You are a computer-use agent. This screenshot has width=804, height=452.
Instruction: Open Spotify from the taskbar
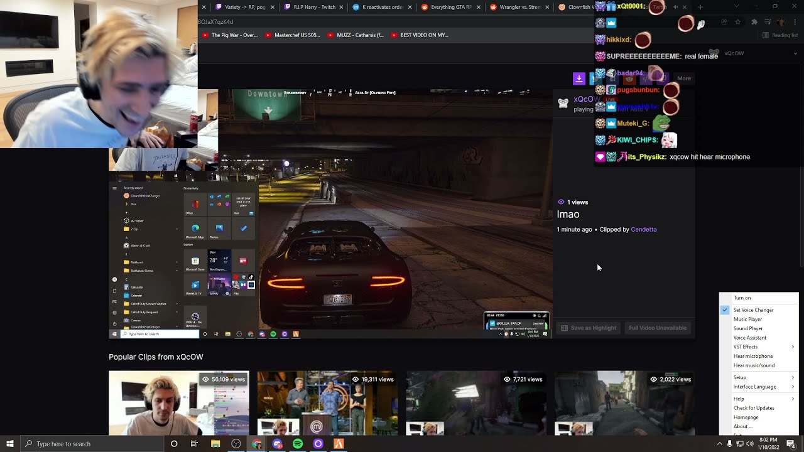298,444
